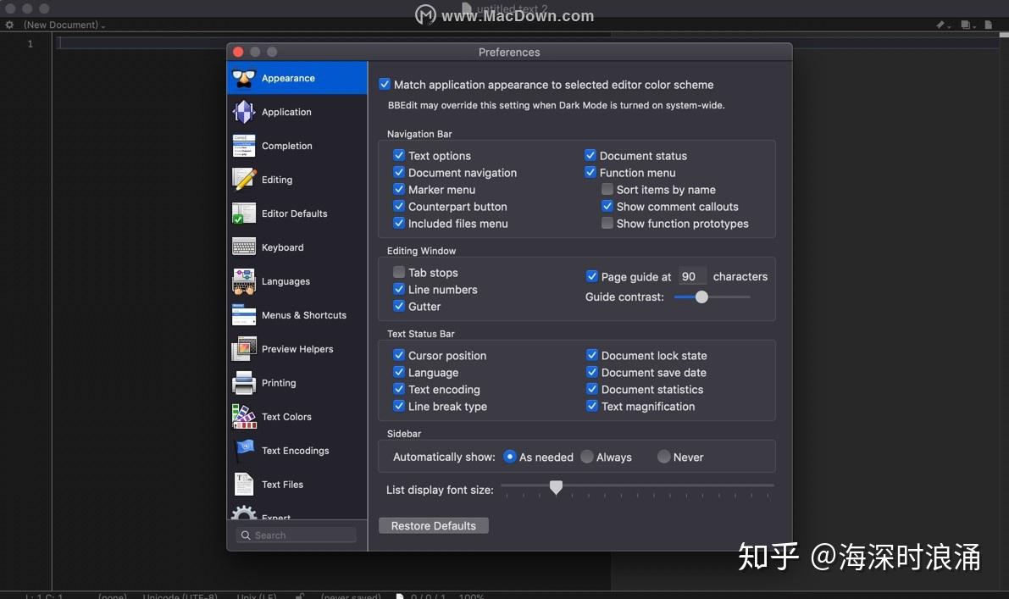The height and width of the screenshot is (599, 1009).
Task: Open the Unicode (UTF-8) encoding menu
Action: pos(180,595)
